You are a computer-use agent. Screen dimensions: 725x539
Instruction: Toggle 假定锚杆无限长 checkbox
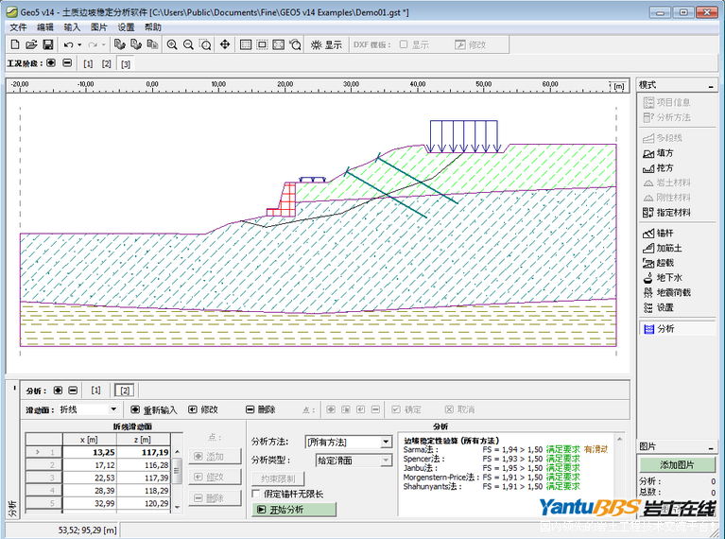click(x=256, y=494)
